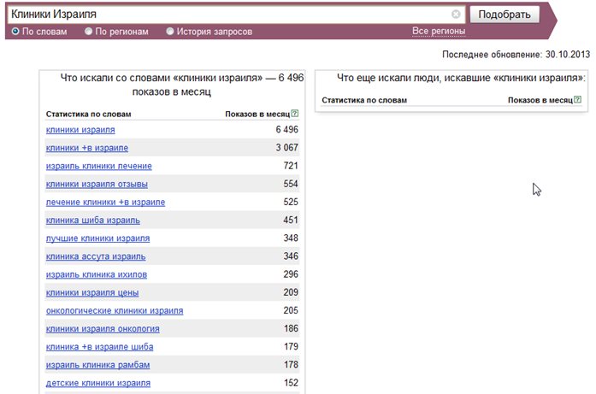The width and height of the screenshot is (596, 394).
Task: Open the 'израиль клиника рамбам' link
Action: tap(97, 365)
